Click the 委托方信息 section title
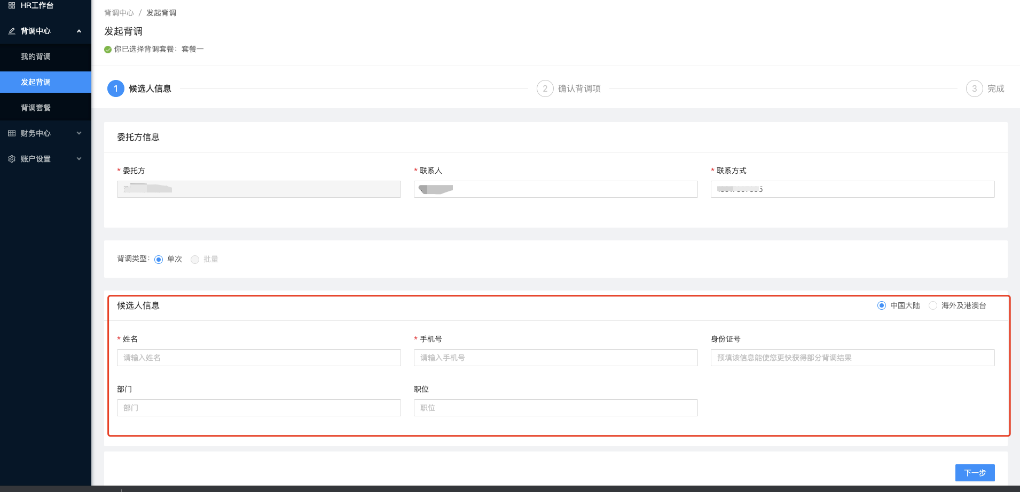 pos(138,138)
